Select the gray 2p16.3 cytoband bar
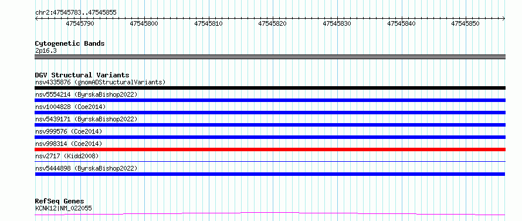This screenshot has width=522, height=221. click(270, 57)
